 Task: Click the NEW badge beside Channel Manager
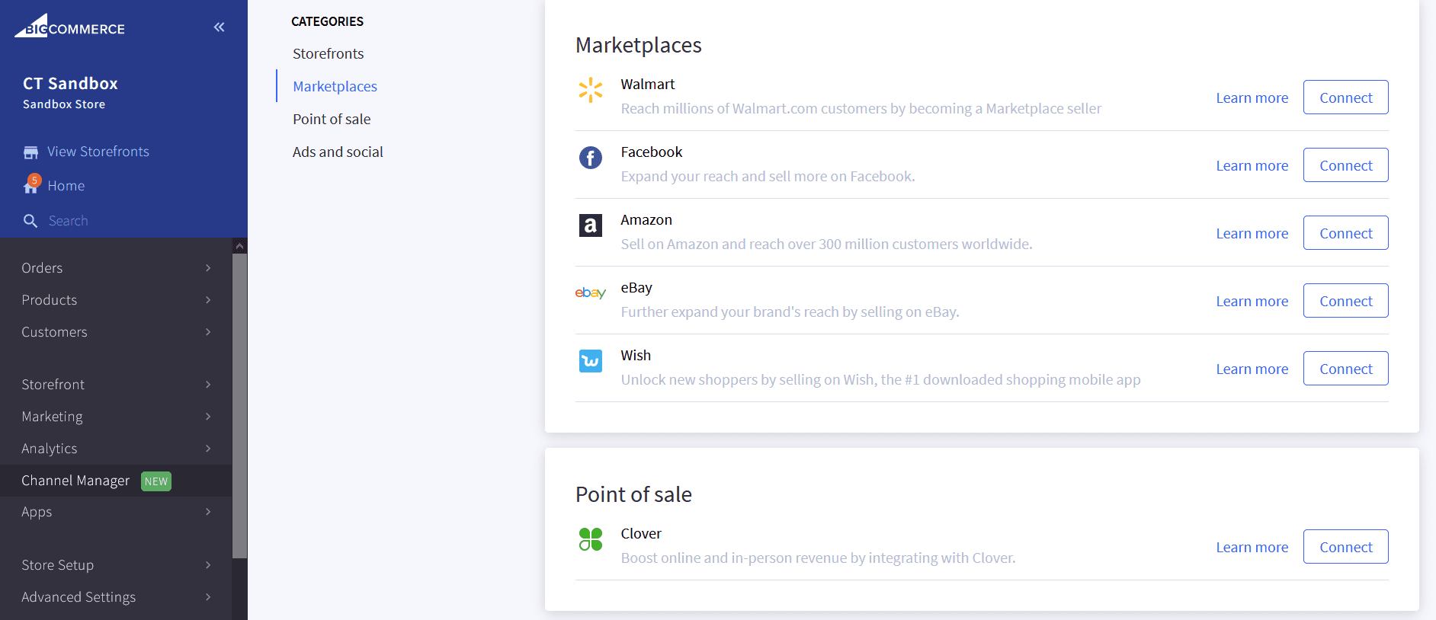[155, 481]
